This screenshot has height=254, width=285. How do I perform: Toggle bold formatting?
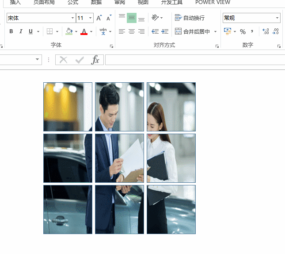11,31
